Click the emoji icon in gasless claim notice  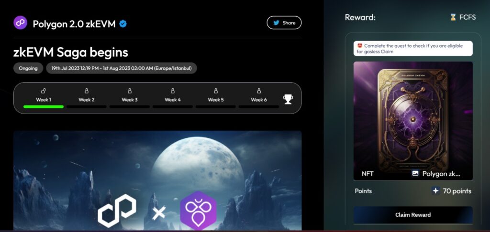coord(360,46)
